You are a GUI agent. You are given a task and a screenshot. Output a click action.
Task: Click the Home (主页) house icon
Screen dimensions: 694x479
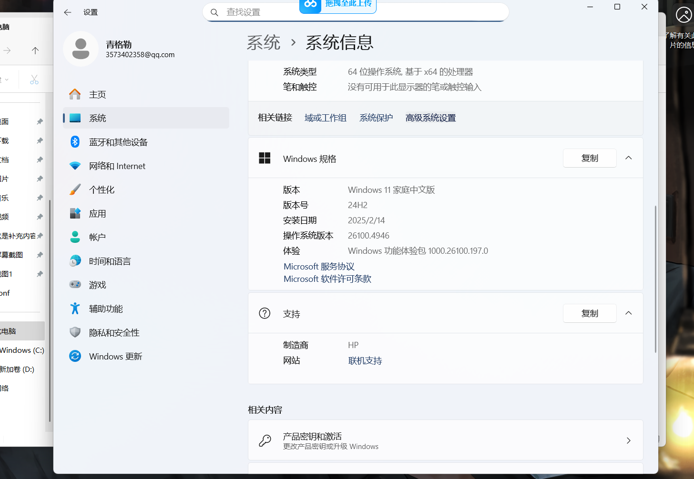tap(75, 94)
